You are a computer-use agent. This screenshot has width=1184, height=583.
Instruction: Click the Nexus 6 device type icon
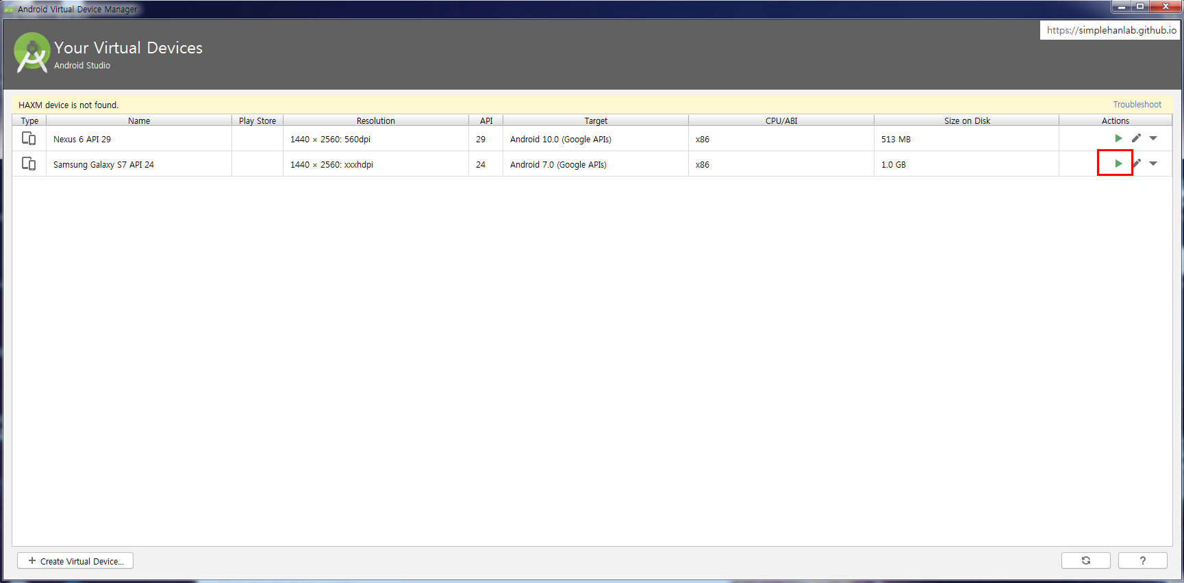[x=29, y=138]
